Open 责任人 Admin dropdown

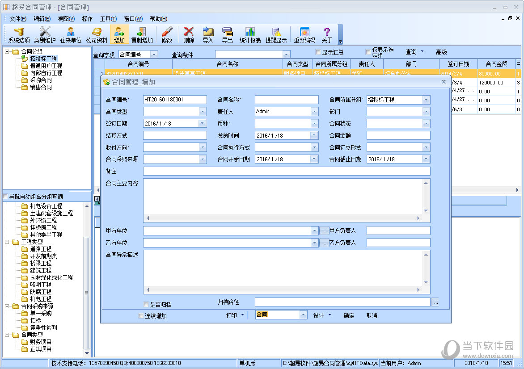pos(314,112)
